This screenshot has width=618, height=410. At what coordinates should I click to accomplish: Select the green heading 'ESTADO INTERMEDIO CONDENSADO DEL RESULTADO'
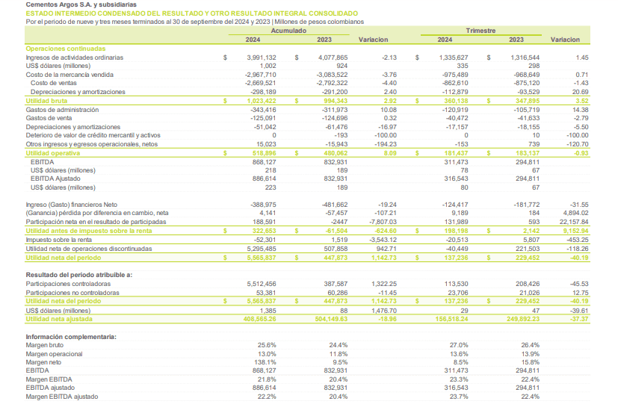click(192, 13)
